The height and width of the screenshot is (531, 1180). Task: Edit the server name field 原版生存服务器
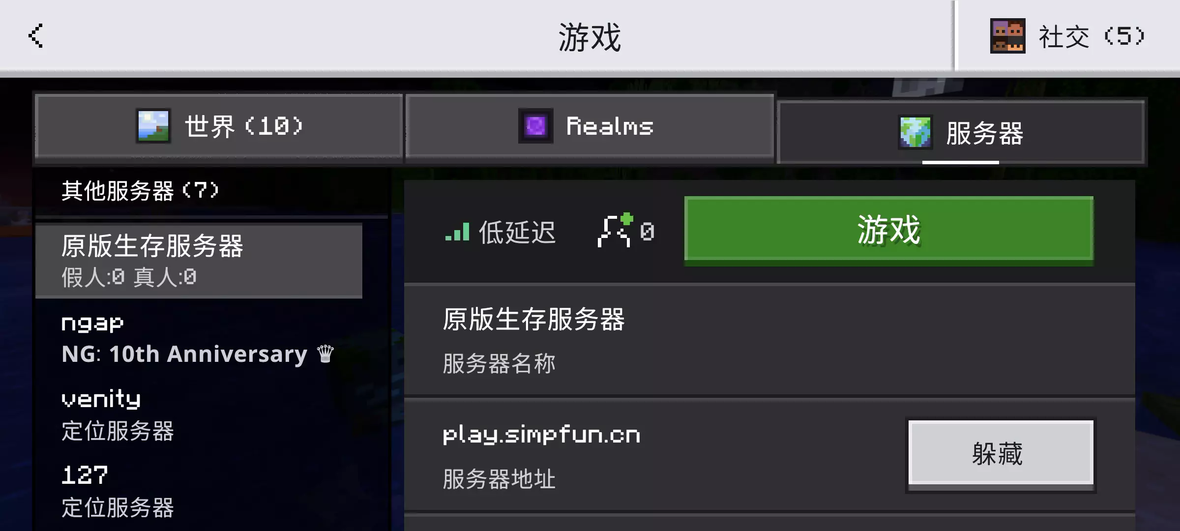(769, 340)
